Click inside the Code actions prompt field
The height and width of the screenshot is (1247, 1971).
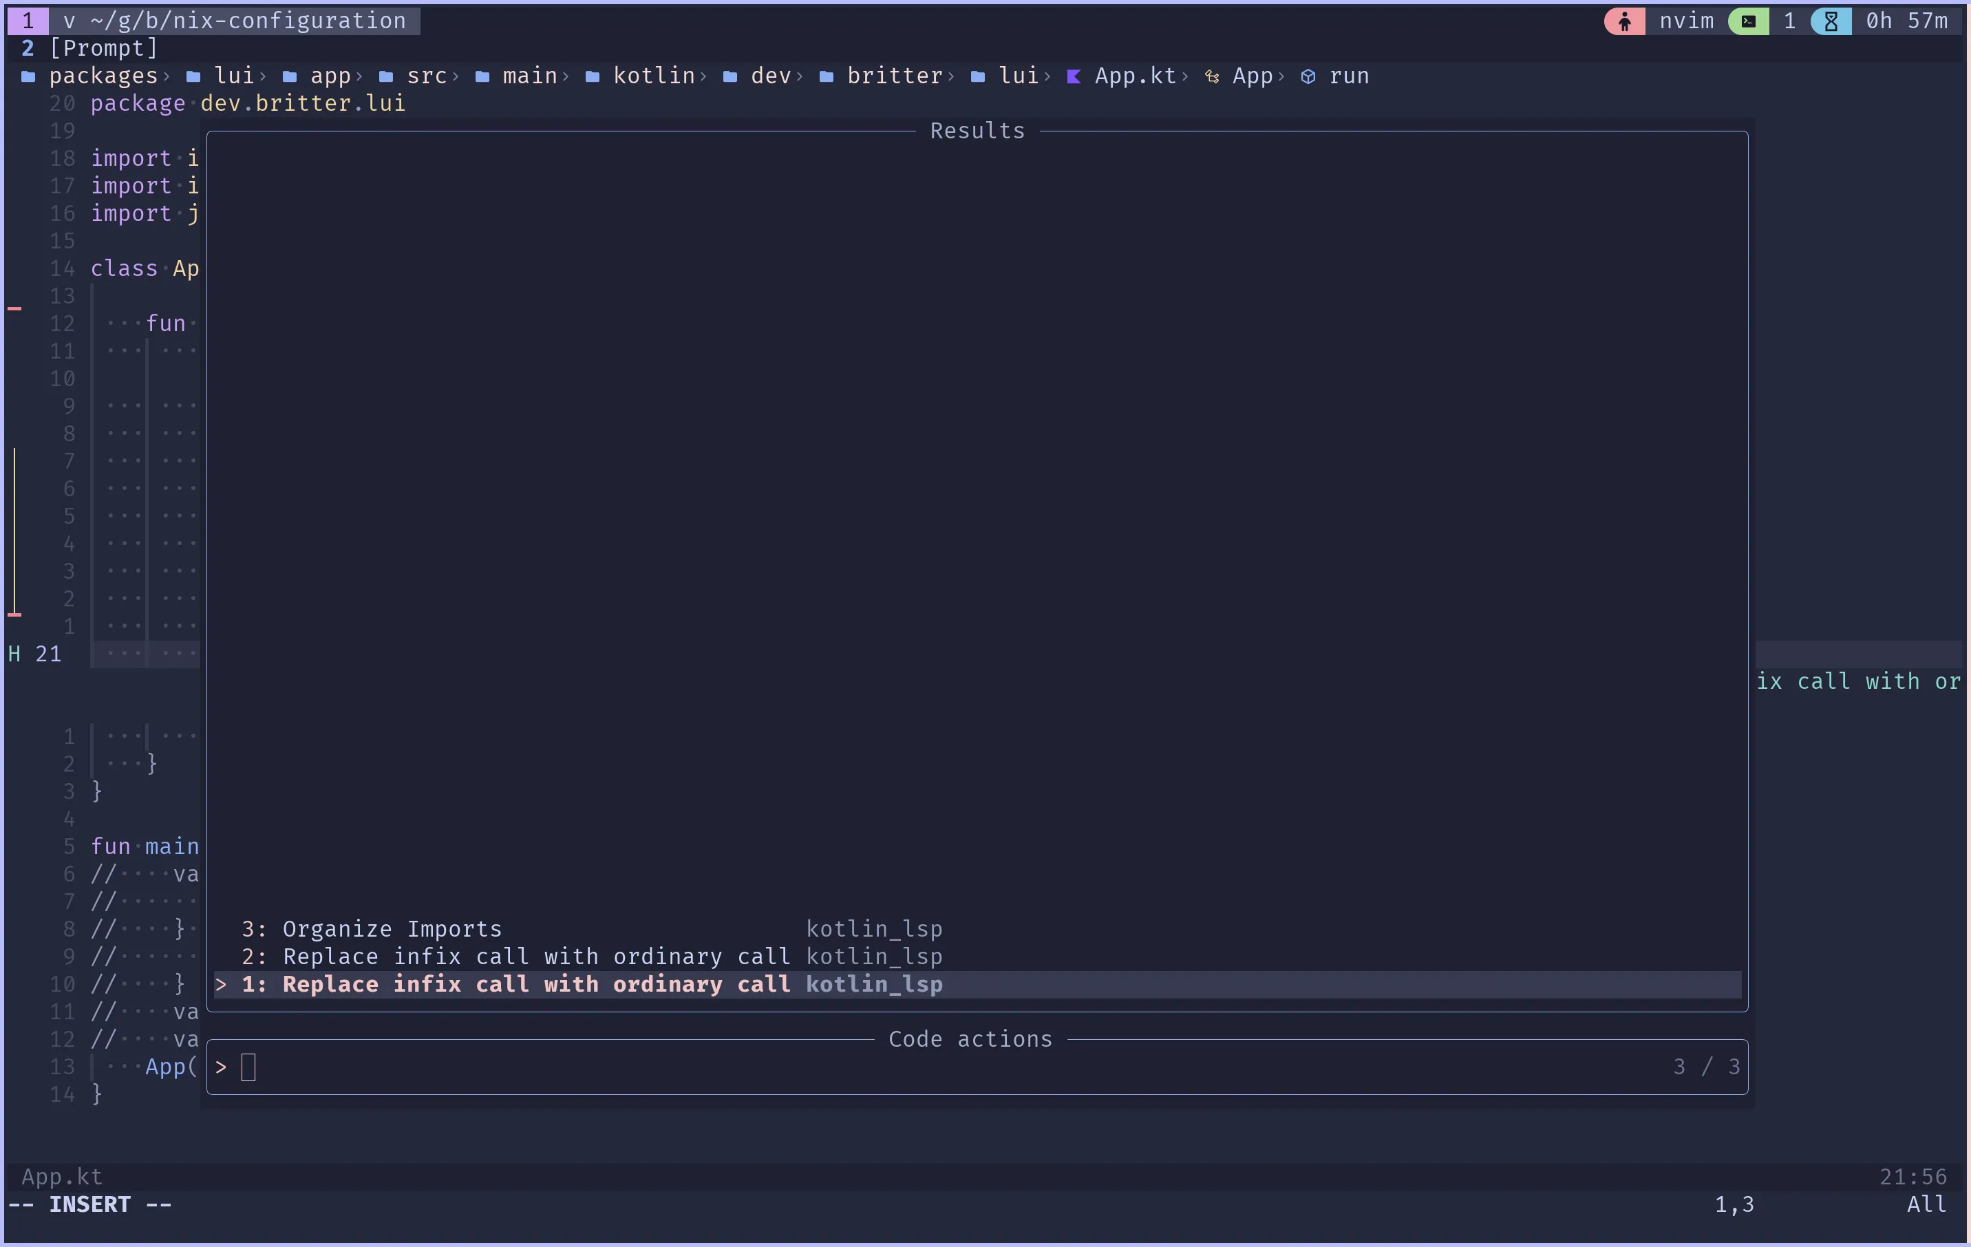click(x=250, y=1067)
